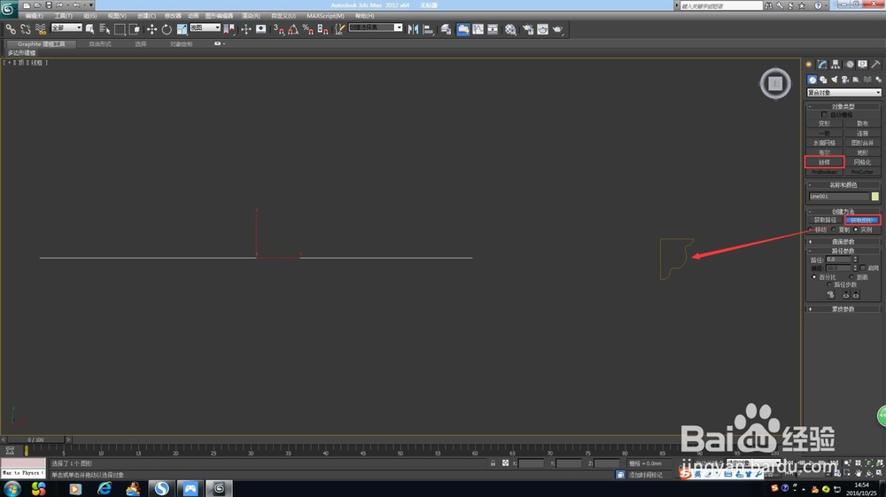
Task: Click the Line001 object name field
Action: (x=838, y=196)
